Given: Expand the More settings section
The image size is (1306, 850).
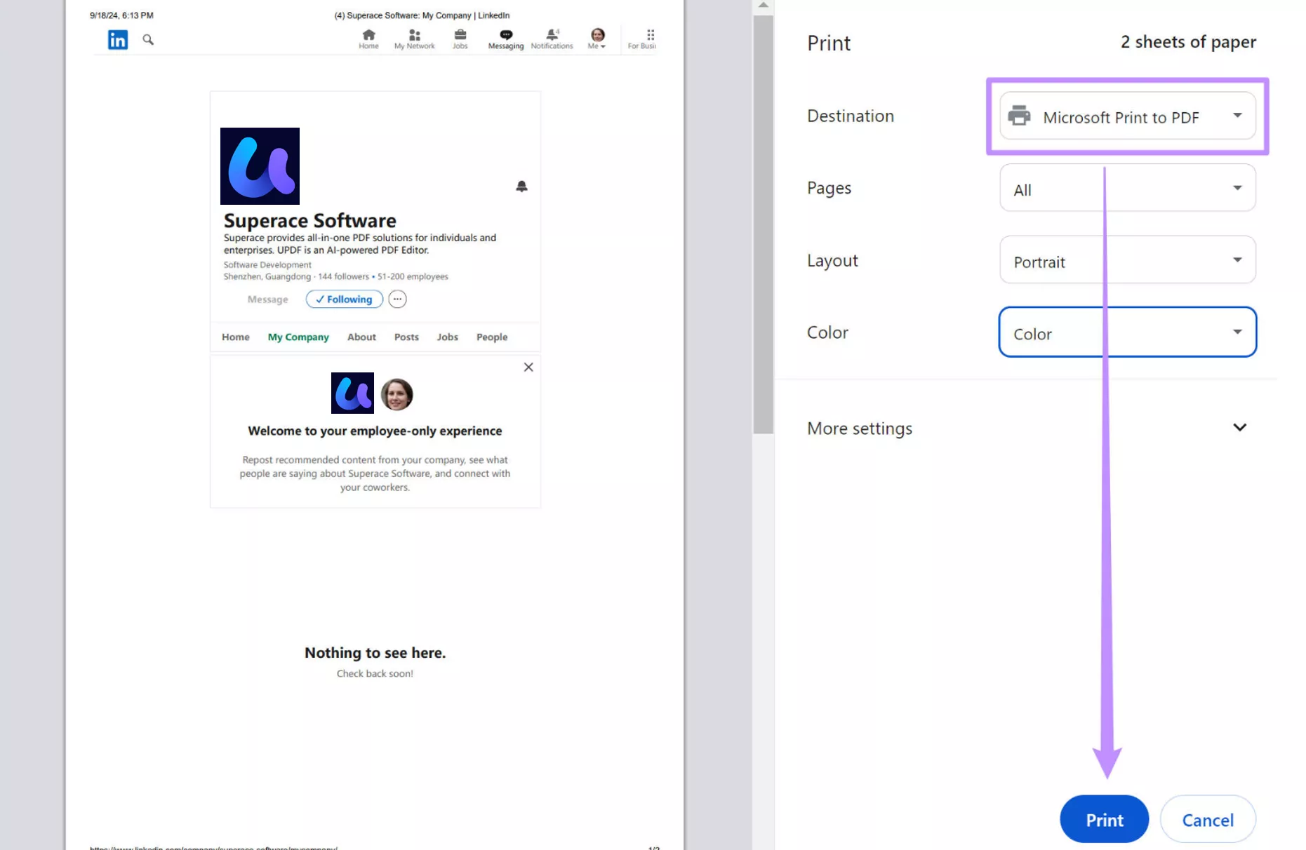Looking at the screenshot, I should pyautogui.click(x=1239, y=427).
